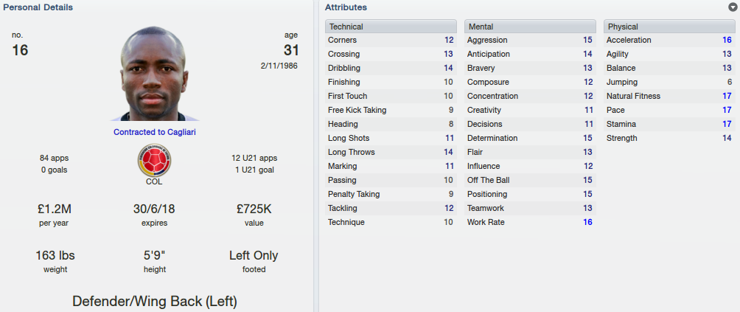Image resolution: width=740 pixels, height=312 pixels.
Task: Open the Contracted to Cagliari link
Action: pyautogui.click(x=154, y=132)
